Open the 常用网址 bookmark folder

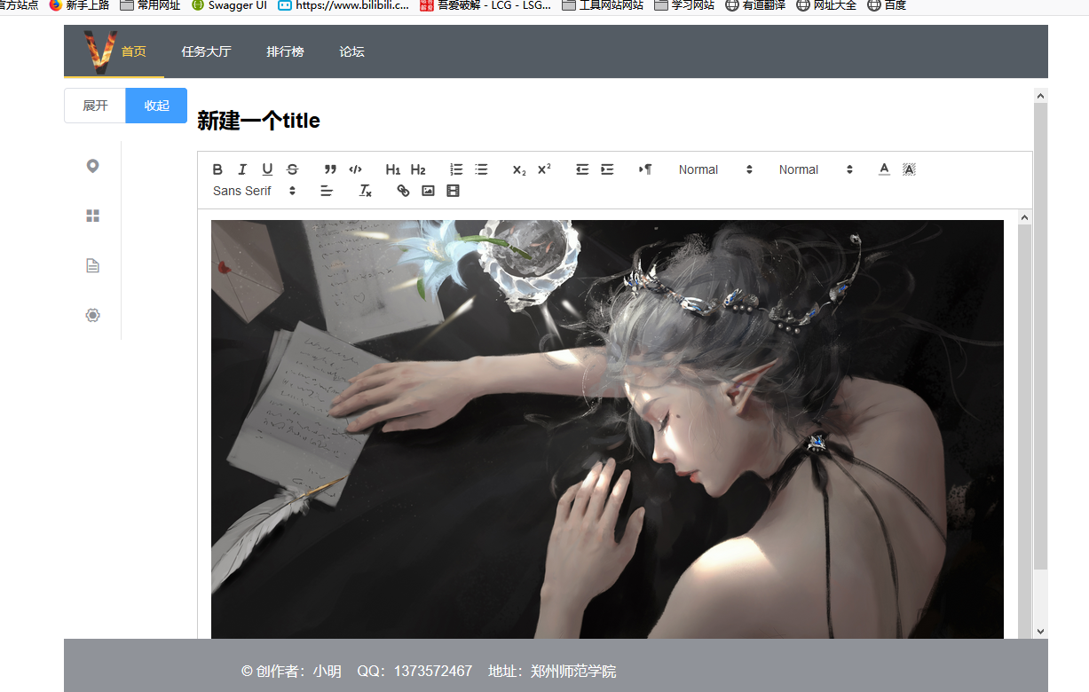click(x=150, y=5)
